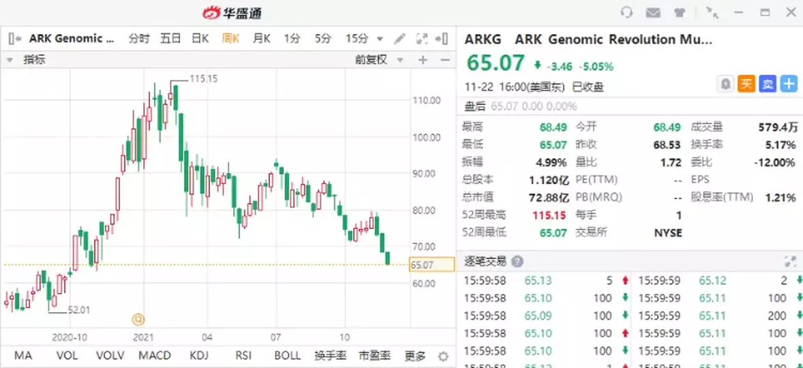This screenshot has width=803, height=368.
Task: Click the ARK Genomic stock name in chart header
Action: (72, 38)
